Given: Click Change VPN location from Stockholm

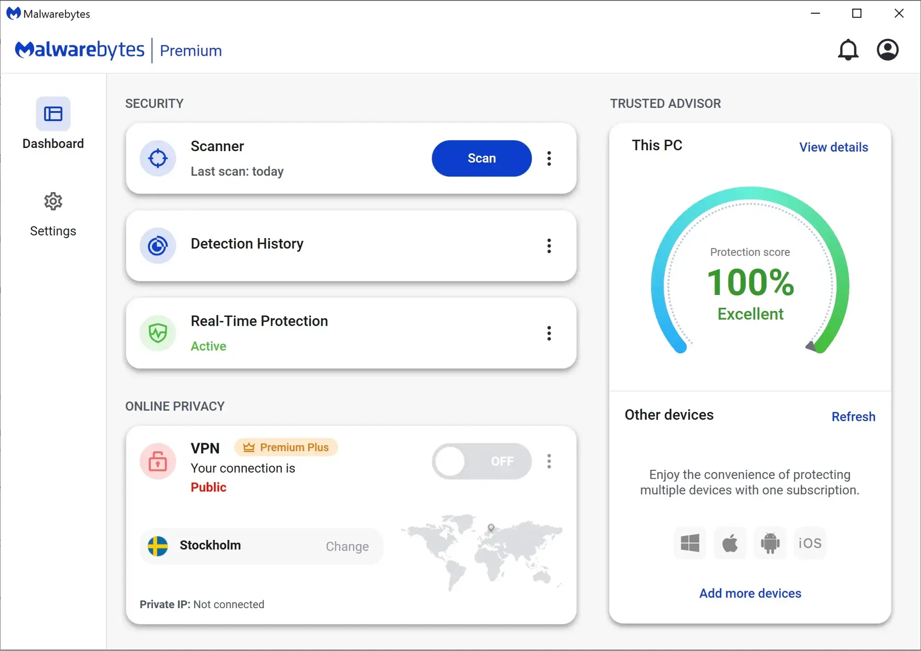Looking at the screenshot, I should click(x=348, y=546).
